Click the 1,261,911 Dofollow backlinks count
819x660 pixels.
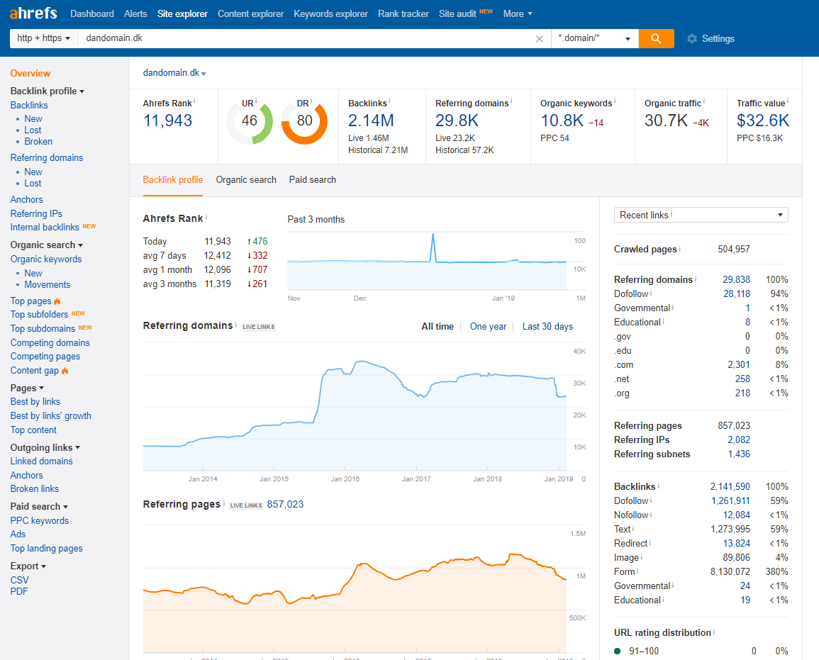[730, 500]
